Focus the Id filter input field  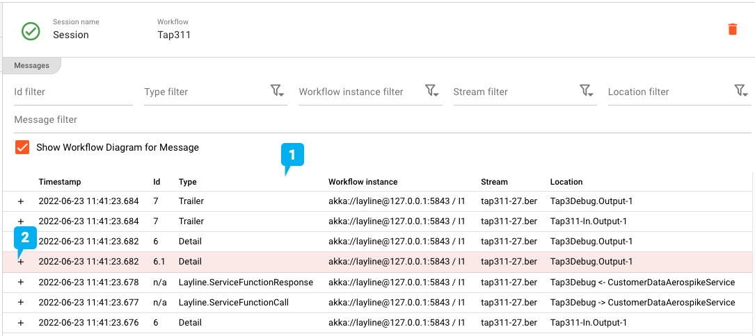(x=73, y=92)
